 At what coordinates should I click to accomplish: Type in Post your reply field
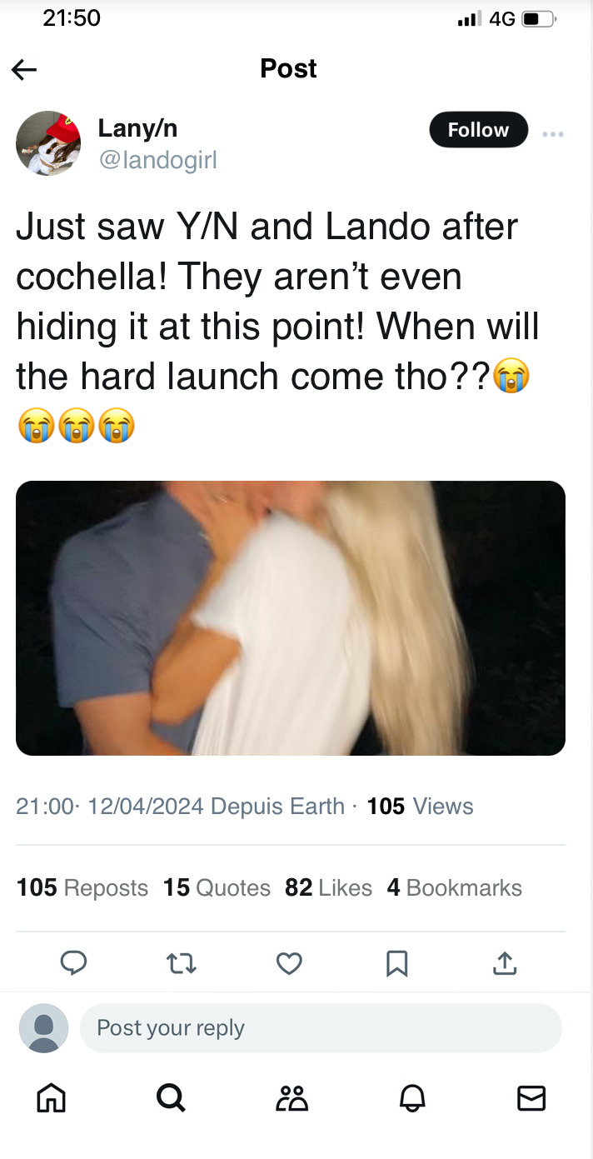pyautogui.click(x=321, y=1027)
